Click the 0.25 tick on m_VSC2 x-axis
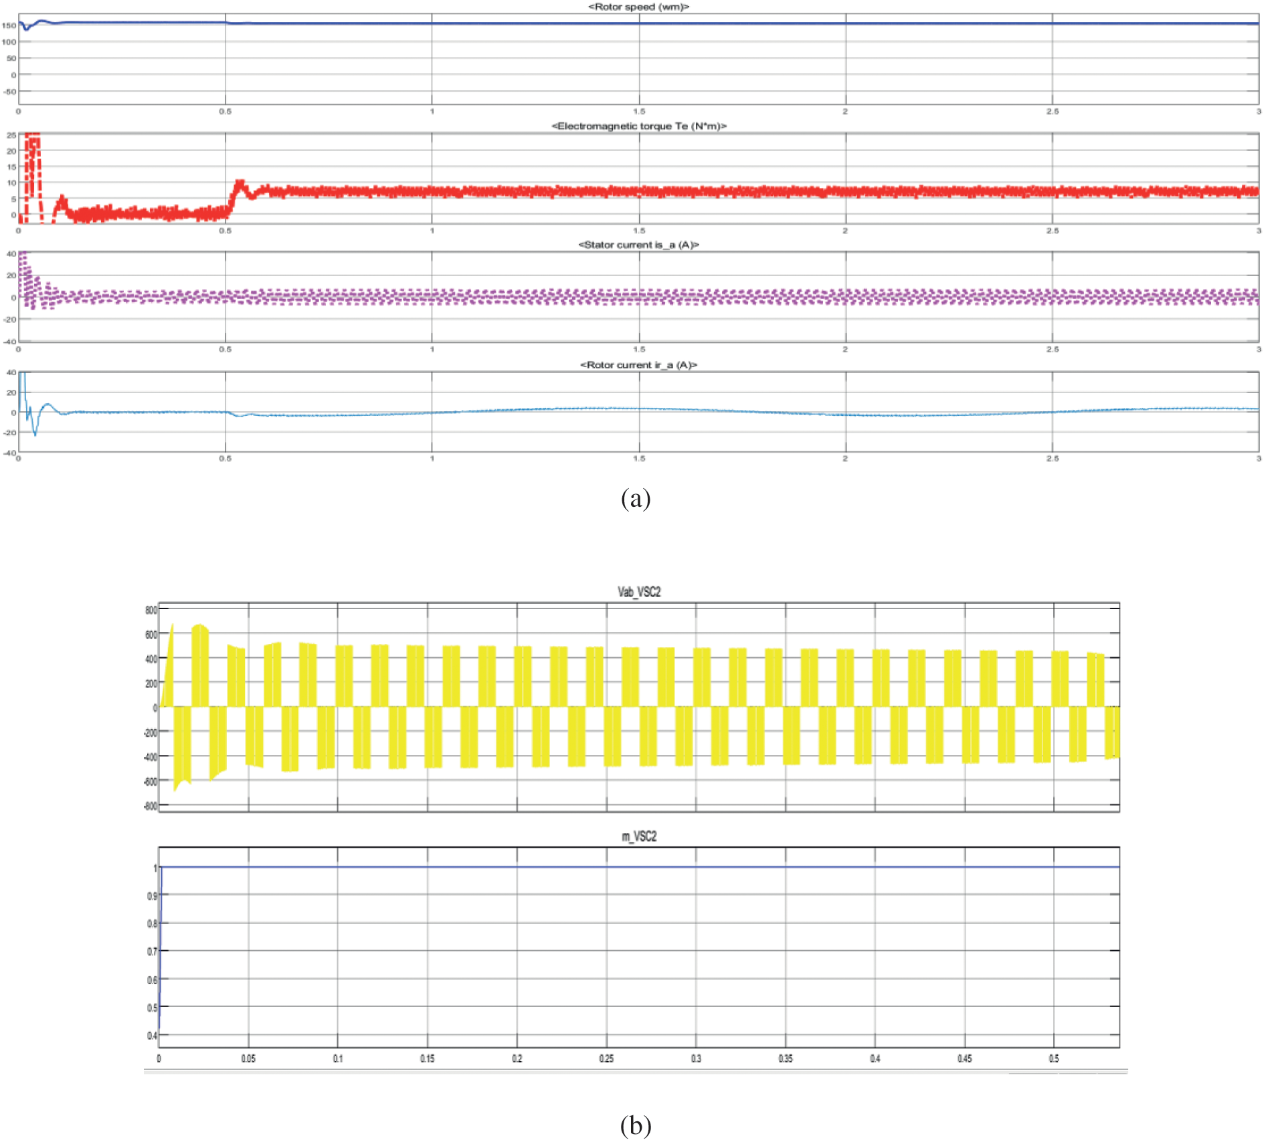This screenshot has width=1272, height=1140. pyautogui.click(x=606, y=1058)
